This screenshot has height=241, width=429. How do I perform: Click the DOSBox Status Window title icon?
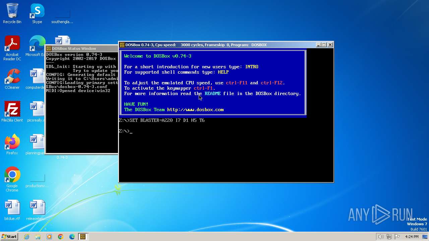point(49,49)
